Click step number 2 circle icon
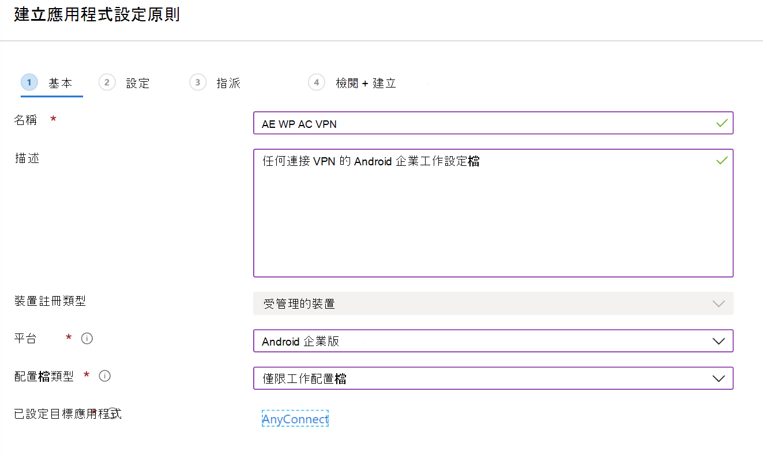The height and width of the screenshot is (455, 763). pos(107,82)
